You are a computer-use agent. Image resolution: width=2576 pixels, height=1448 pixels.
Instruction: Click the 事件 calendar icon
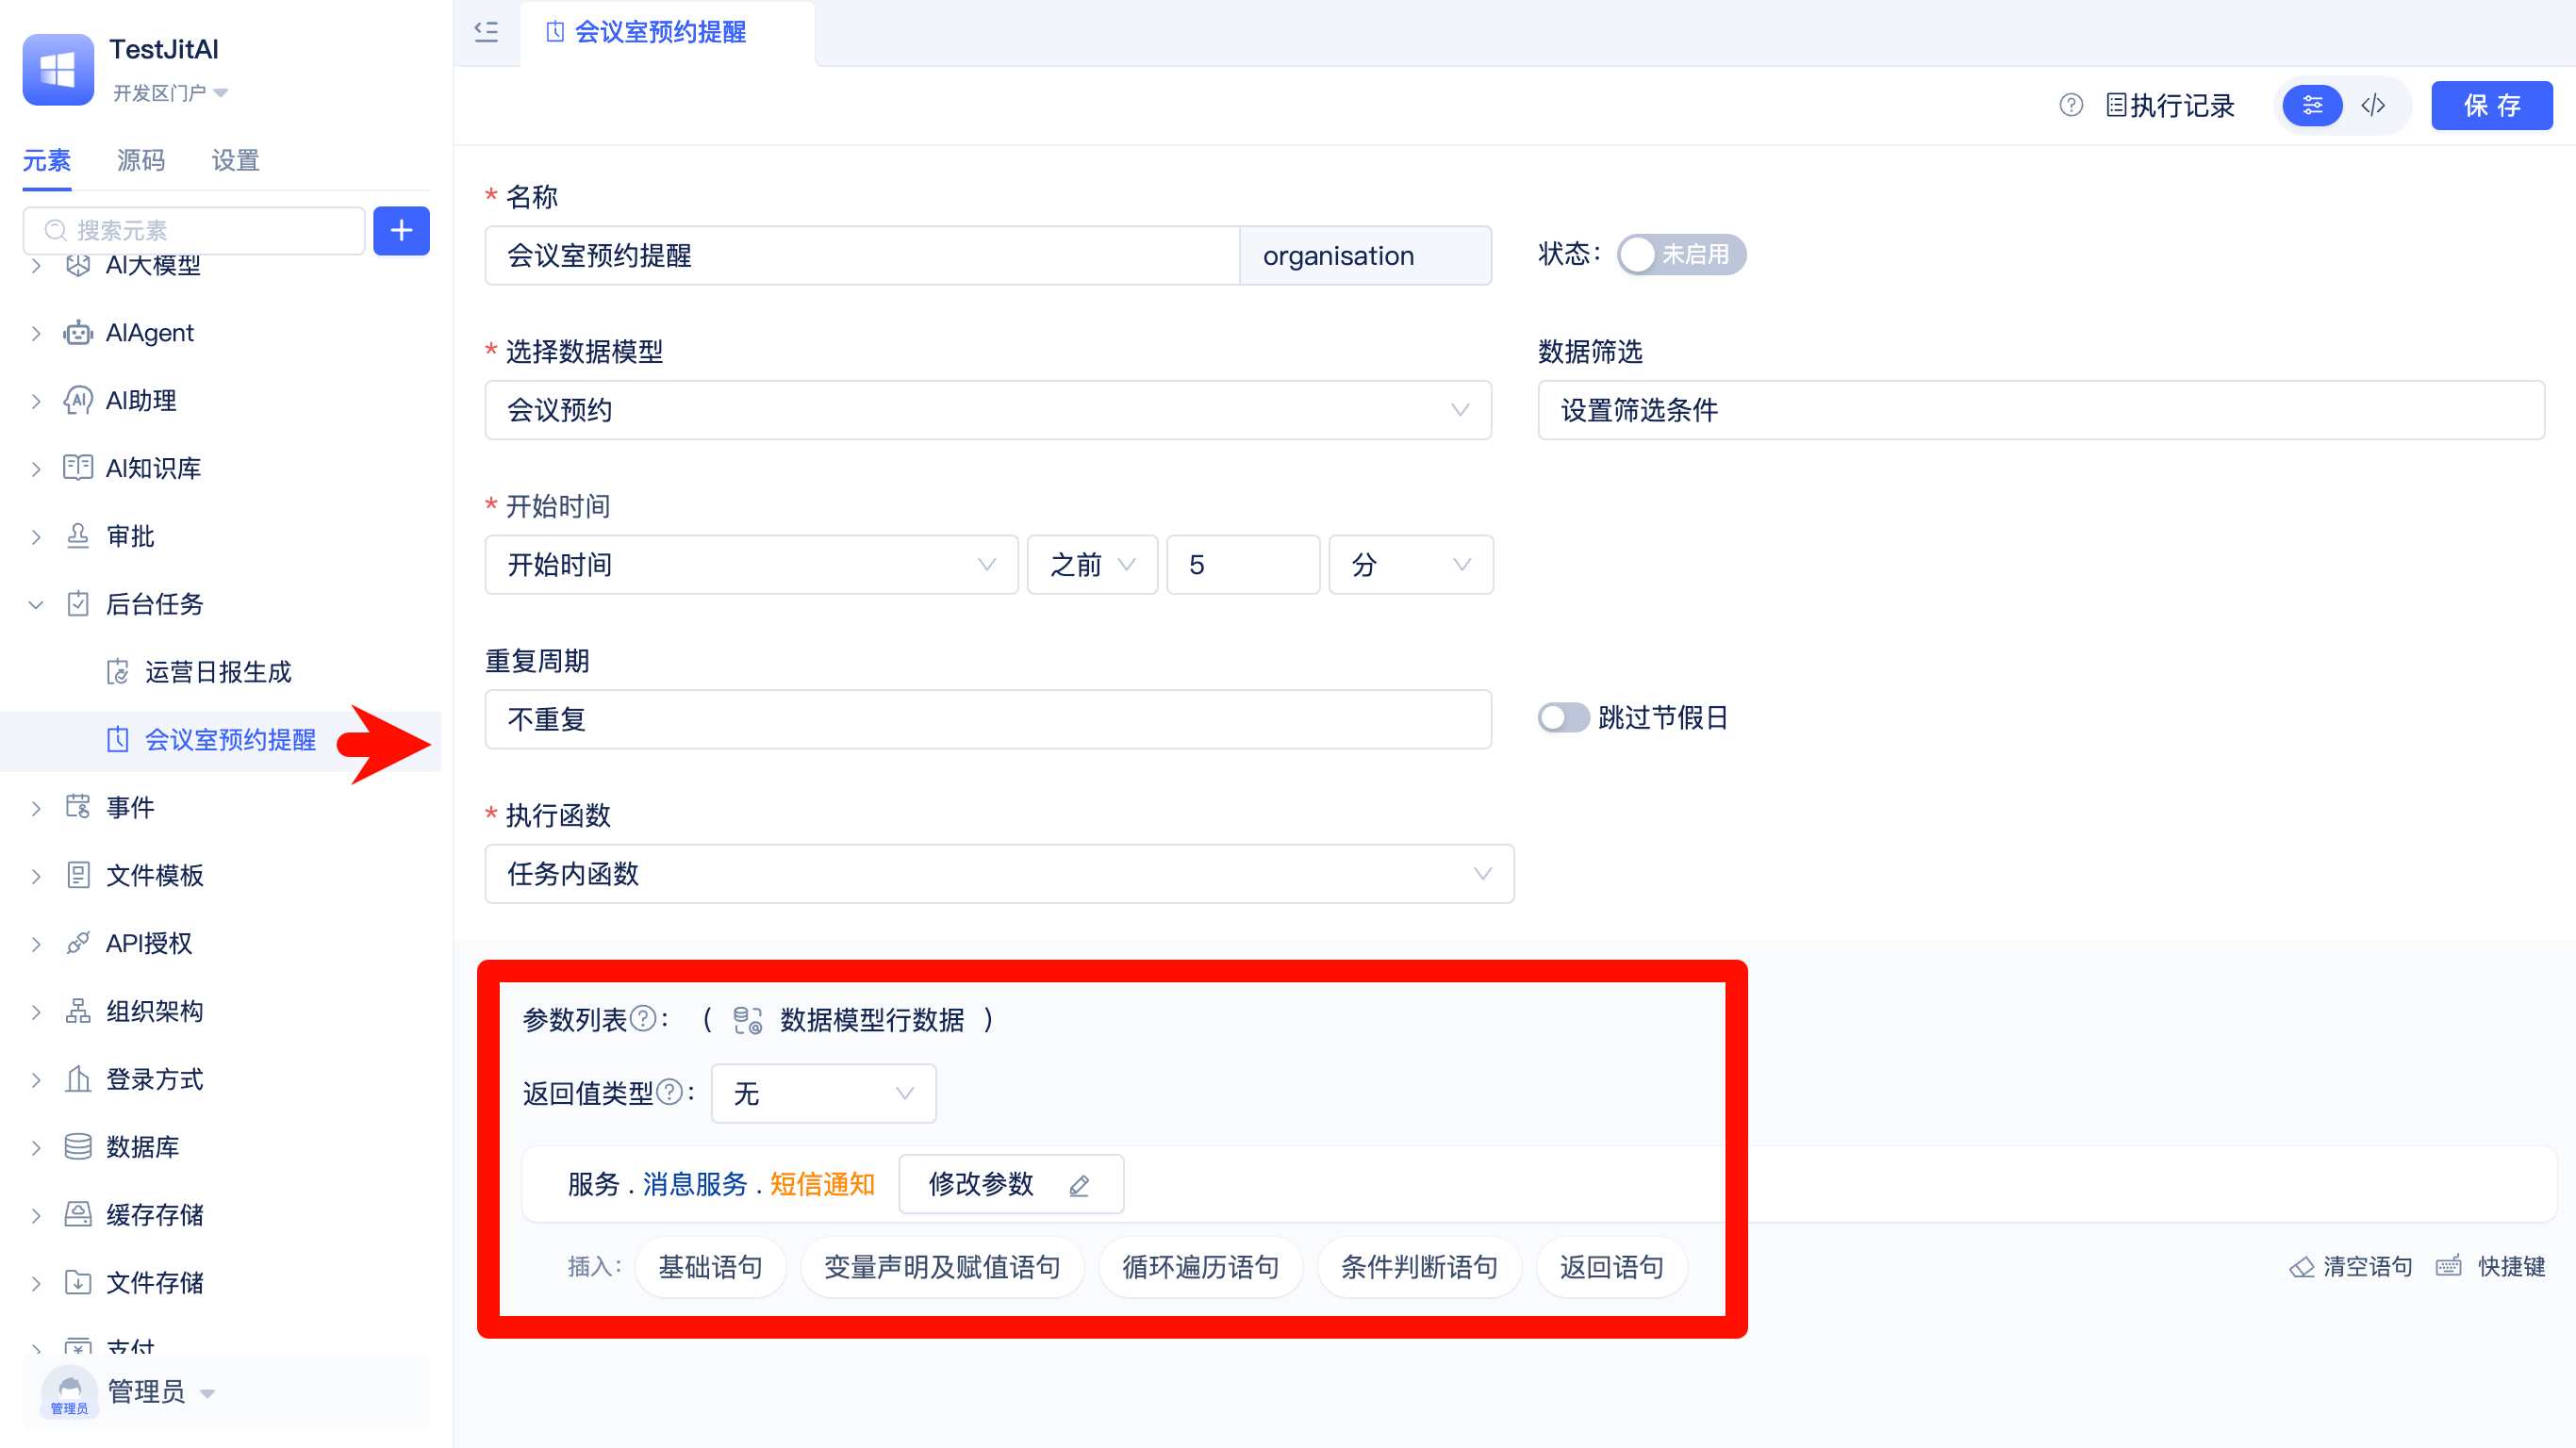78,807
